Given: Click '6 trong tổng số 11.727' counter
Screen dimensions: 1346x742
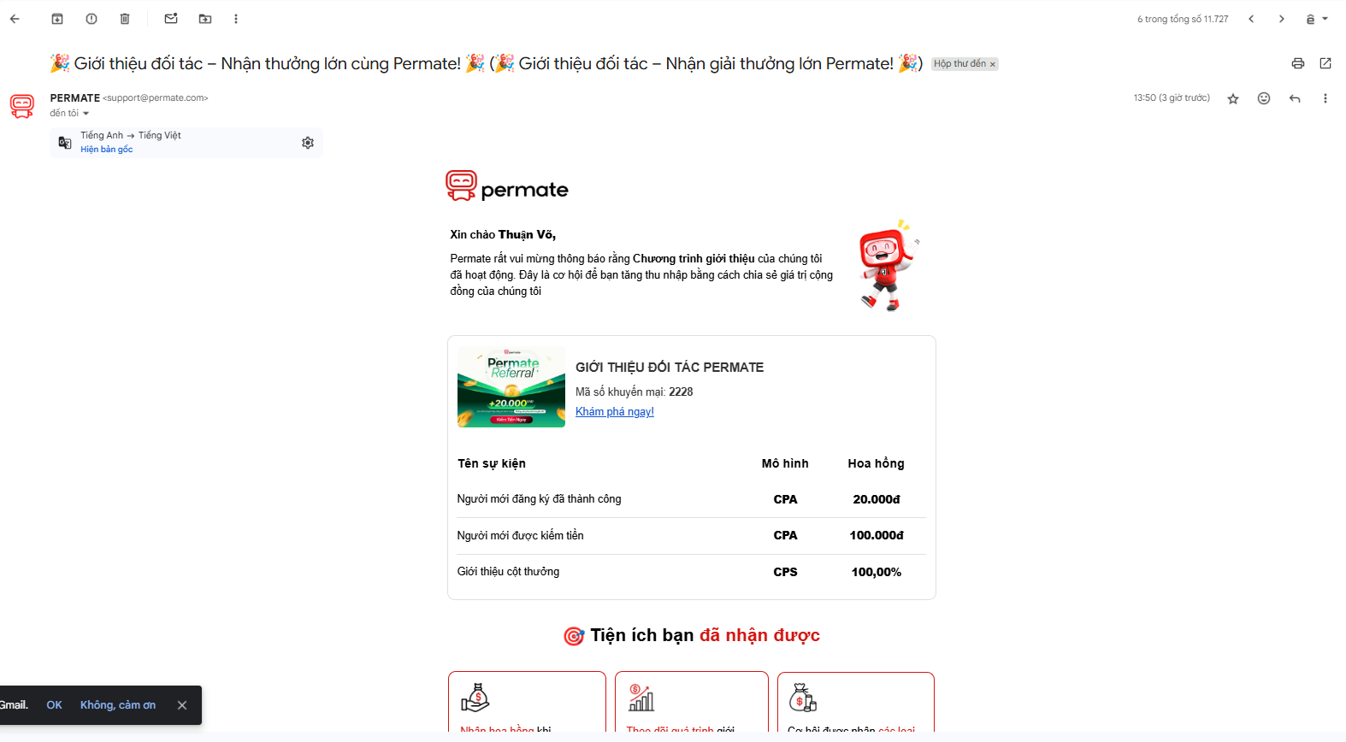Looking at the screenshot, I should point(1183,19).
